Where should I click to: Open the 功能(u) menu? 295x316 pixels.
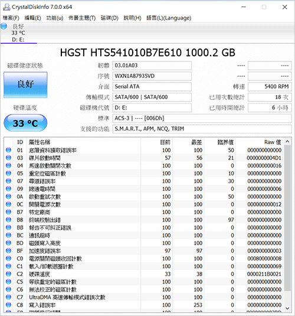click(x=54, y=18)
